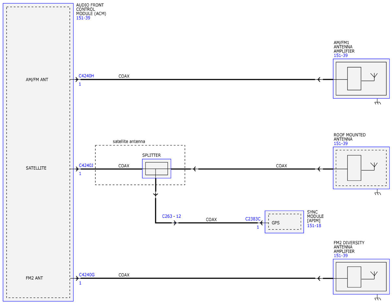Screen dimensions: 392x303
Task: Follow 151-39 link under FM2 diversity amplifier
Action: 340,256
